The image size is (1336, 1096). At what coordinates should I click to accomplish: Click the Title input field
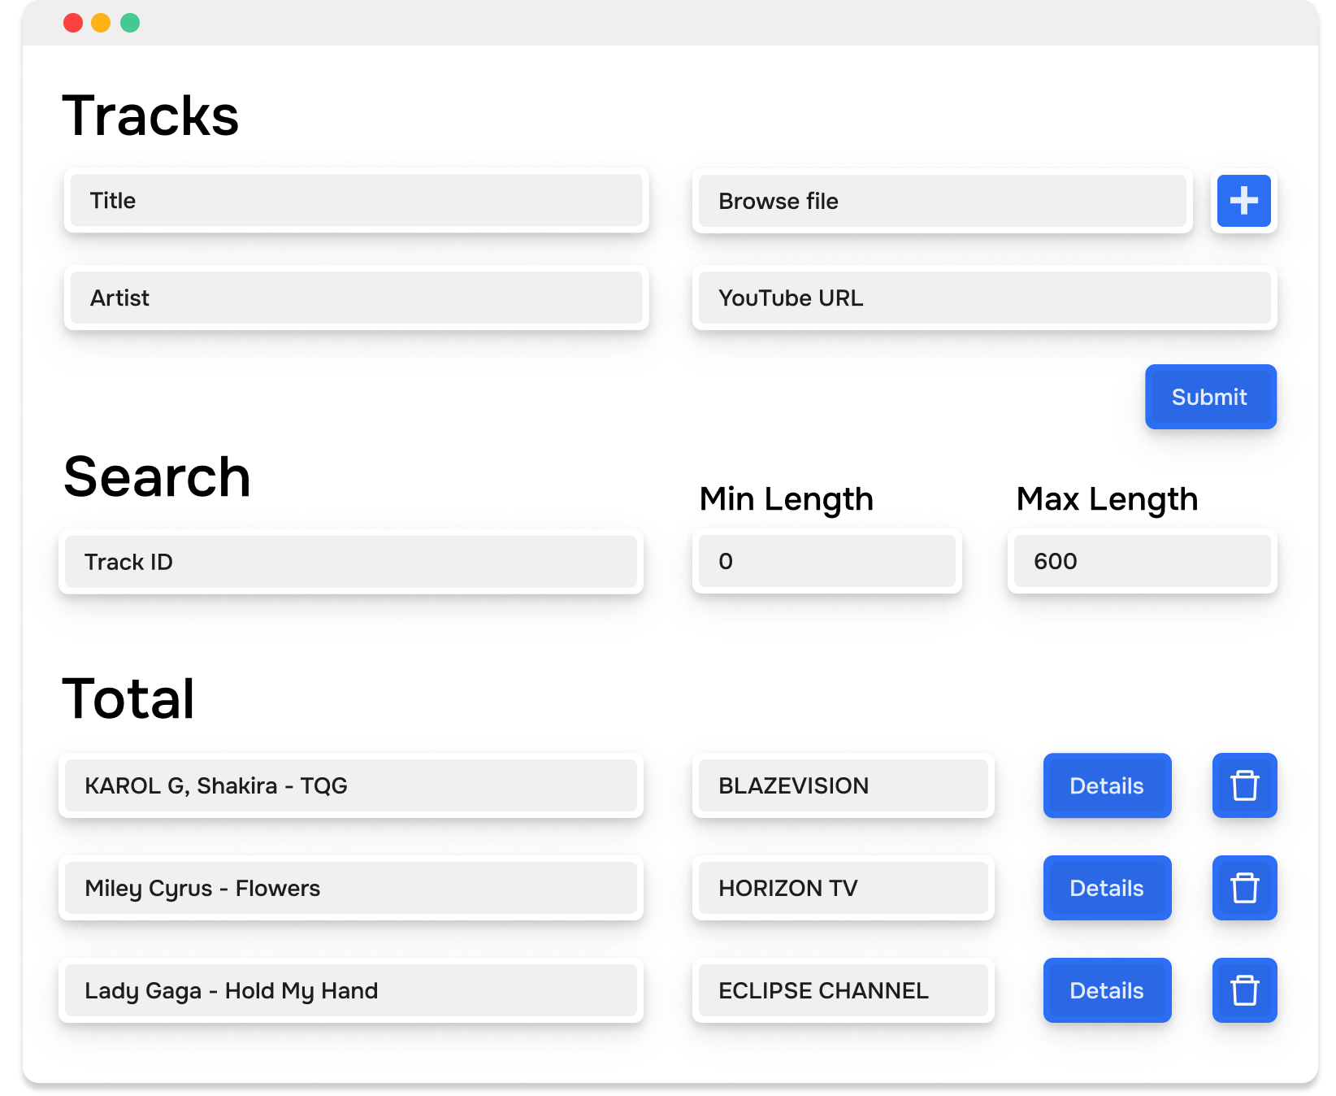(x=356, y=201)
